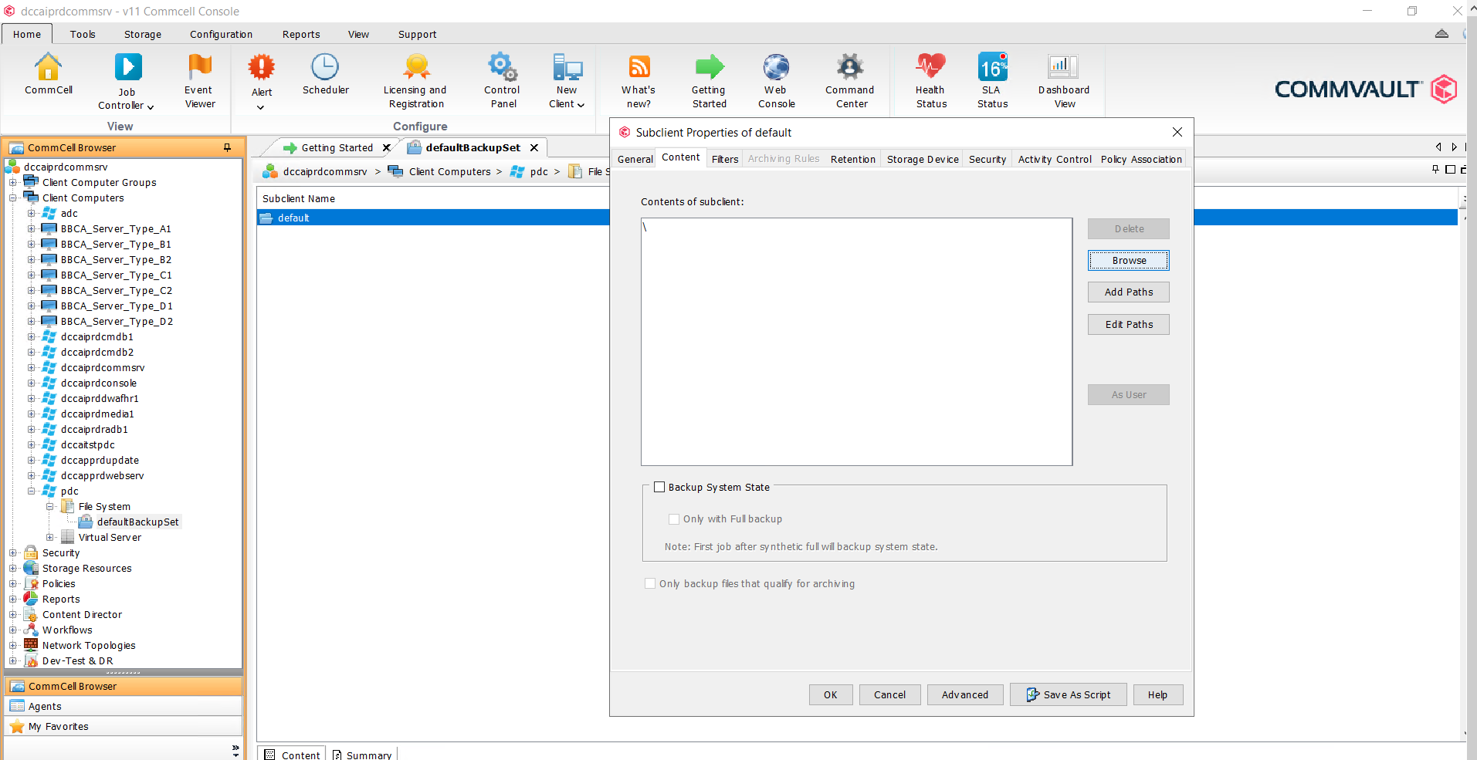Collapse the ribbon with the up arrow
This screenshot has width=1477, height=760.
tap(1441, 34)
